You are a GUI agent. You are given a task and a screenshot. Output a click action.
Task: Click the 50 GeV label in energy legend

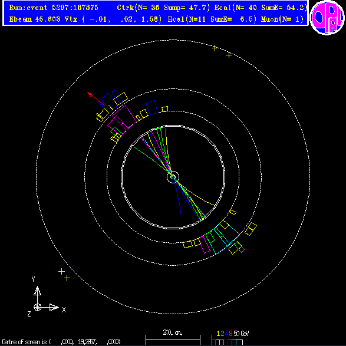241,333
